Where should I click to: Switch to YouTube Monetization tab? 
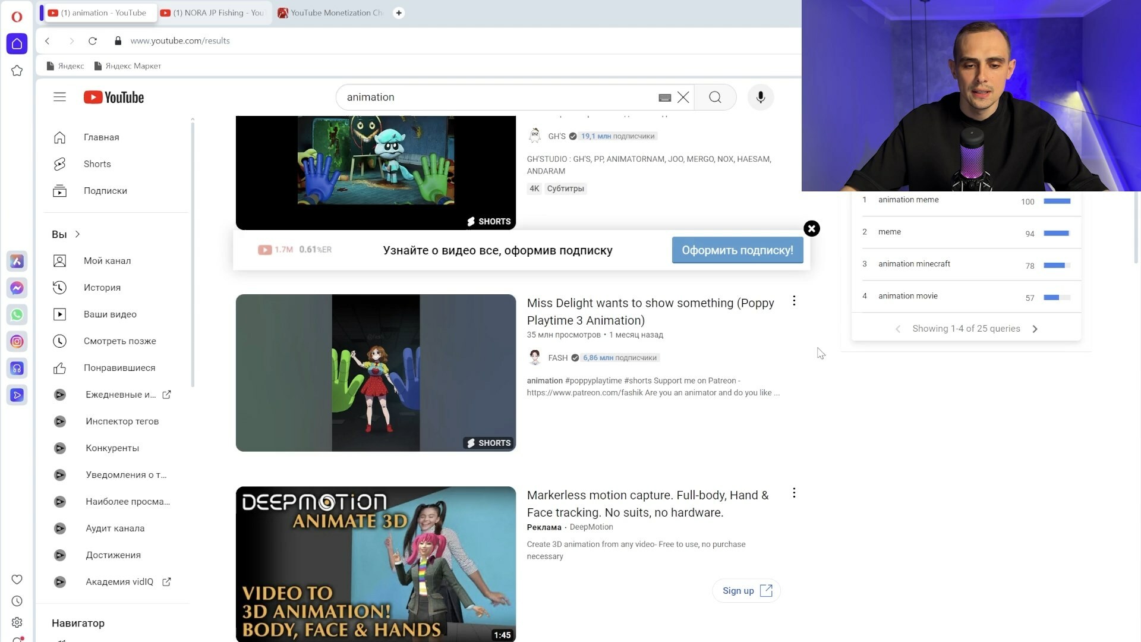[331, 13]
